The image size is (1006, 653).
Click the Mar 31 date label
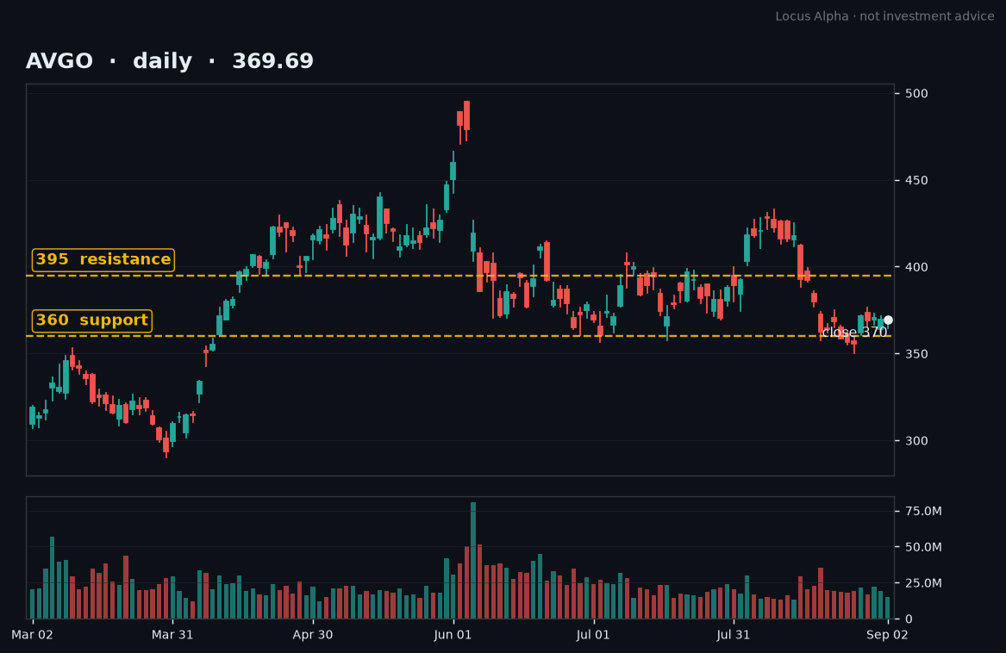point(172,635)
